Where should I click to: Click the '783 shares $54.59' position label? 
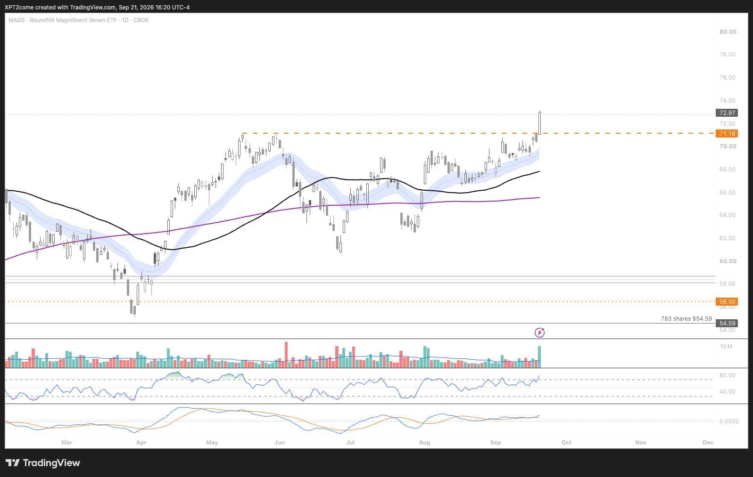(x=686, y=319)
